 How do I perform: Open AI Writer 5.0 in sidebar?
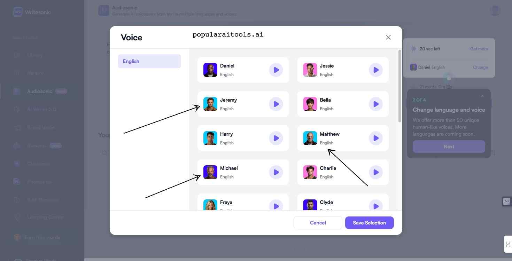42,109
